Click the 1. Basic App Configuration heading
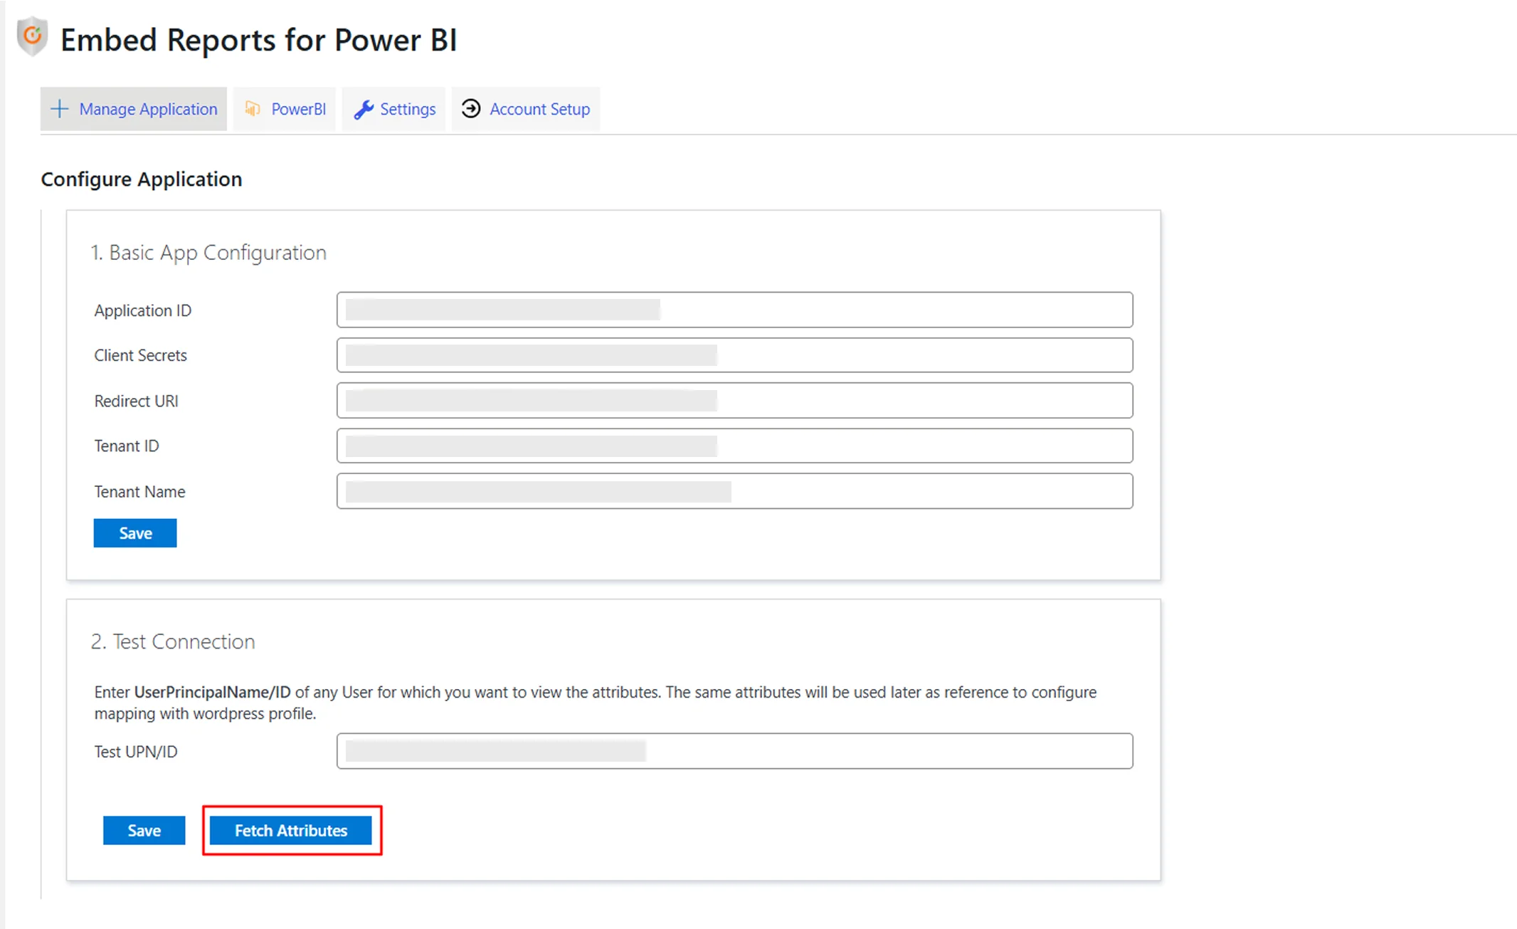This screenshot has width=1517, height=929. pos(208,253)
